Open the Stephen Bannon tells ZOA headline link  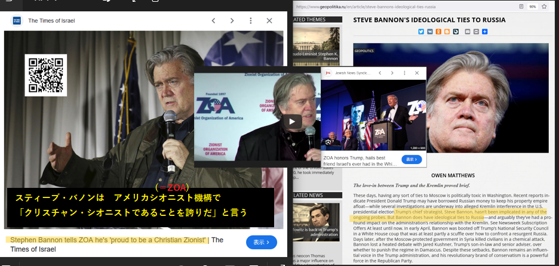pos(107,240)
